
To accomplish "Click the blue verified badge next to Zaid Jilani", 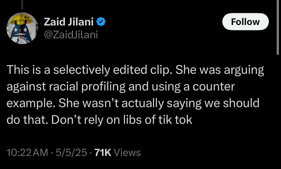I will pos(100,22).
